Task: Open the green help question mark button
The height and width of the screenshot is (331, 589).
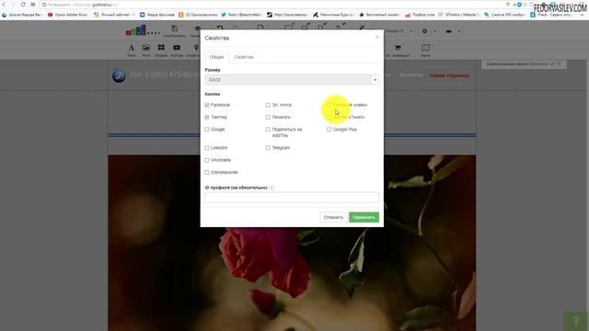Action: (576, 321)
